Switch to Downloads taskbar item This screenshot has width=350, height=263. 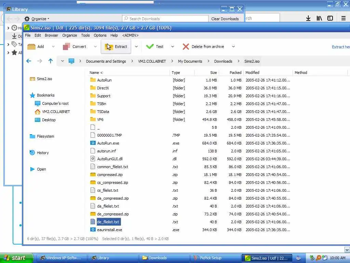pos(164,258)
